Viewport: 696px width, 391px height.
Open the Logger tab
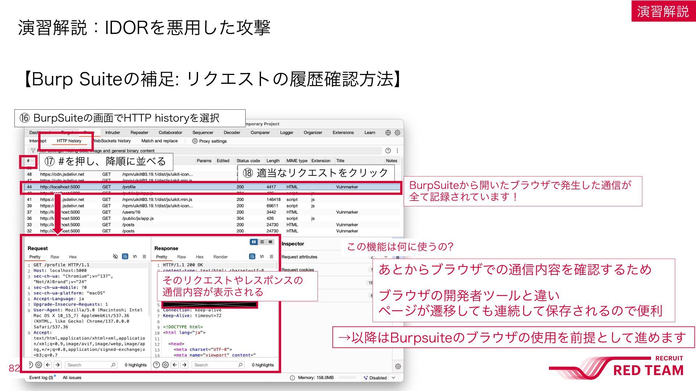[x=286, y=133]
